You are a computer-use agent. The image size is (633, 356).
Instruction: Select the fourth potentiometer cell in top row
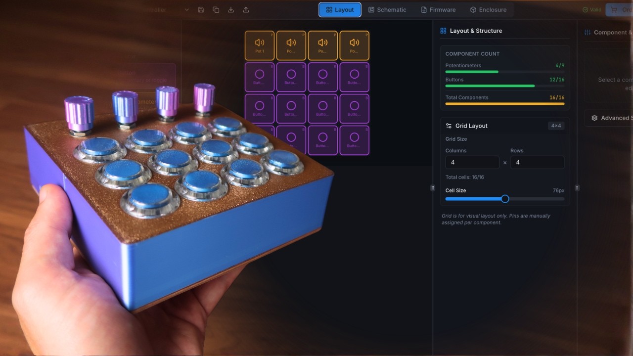355,45
